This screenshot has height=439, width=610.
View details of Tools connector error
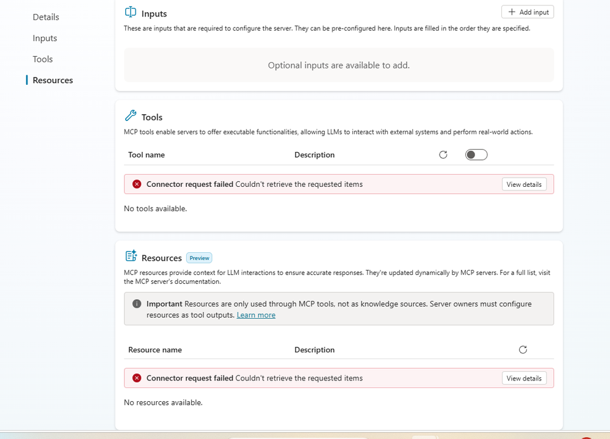(524, 184)
